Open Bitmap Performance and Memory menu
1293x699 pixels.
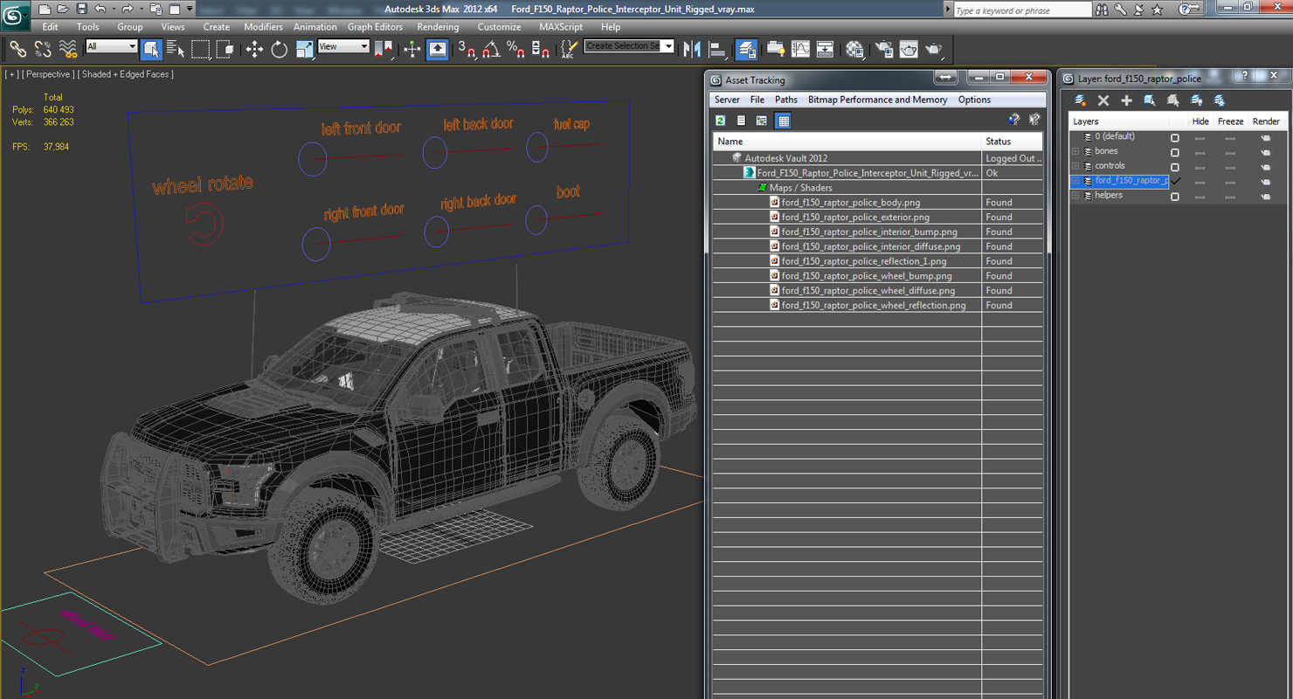click(x=877, y=100)
